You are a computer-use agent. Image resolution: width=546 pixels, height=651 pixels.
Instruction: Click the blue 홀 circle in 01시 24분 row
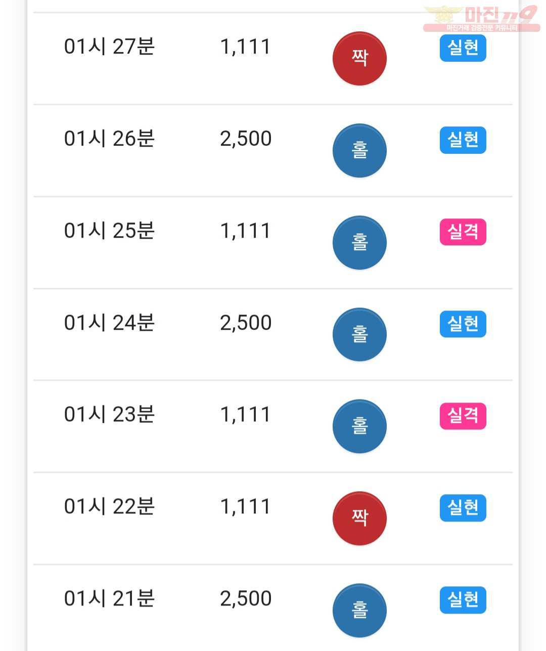[359, 334]
